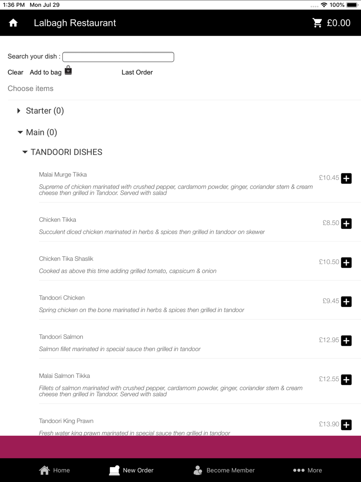Add Malai Murge Tikka with plus icon
Screen dimensions: 361x482
[x=346, y=178]
